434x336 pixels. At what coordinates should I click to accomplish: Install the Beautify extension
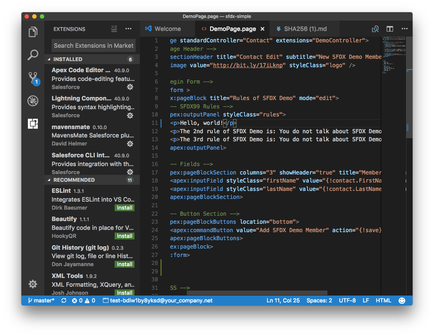[125, 236]
